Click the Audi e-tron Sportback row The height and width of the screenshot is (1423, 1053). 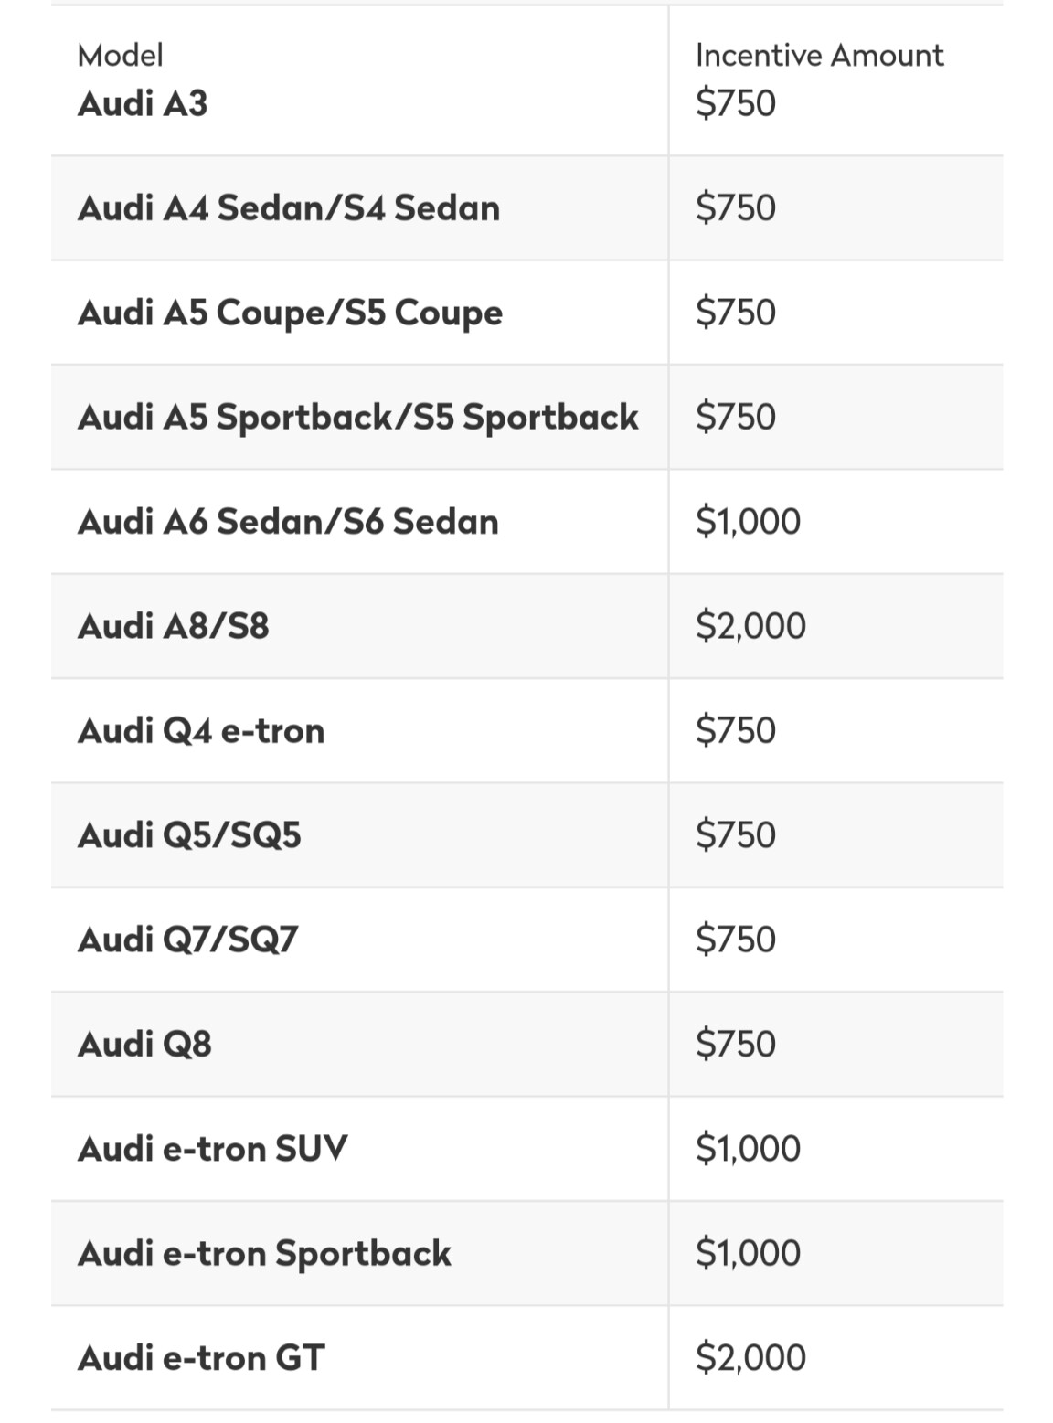(526, 1253)
